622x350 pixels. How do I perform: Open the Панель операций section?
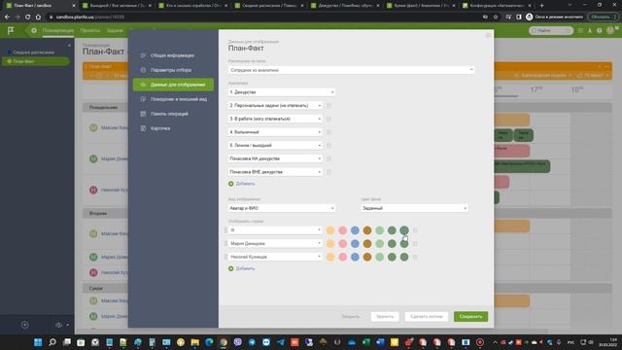169,114
